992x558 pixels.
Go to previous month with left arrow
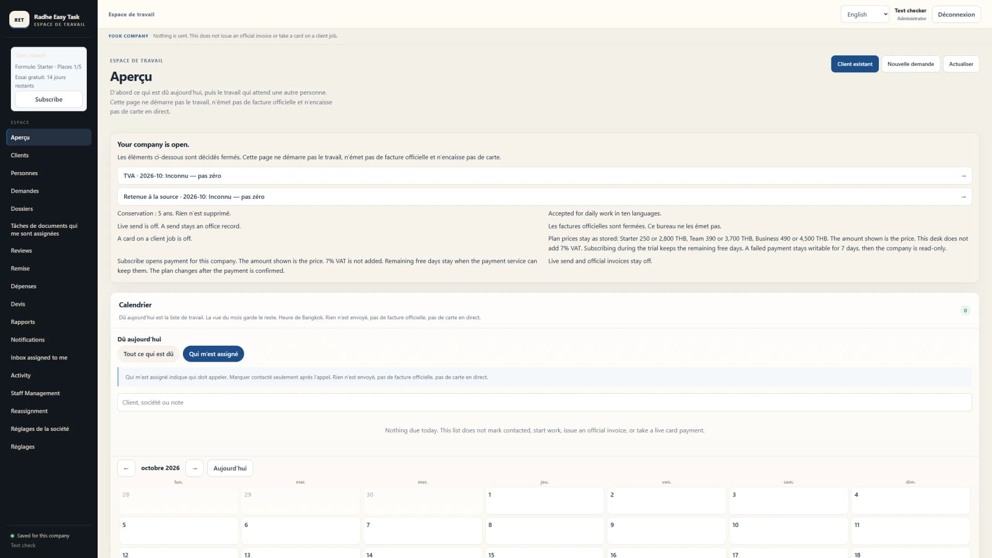pyautogui.click(x=126, y=468)
